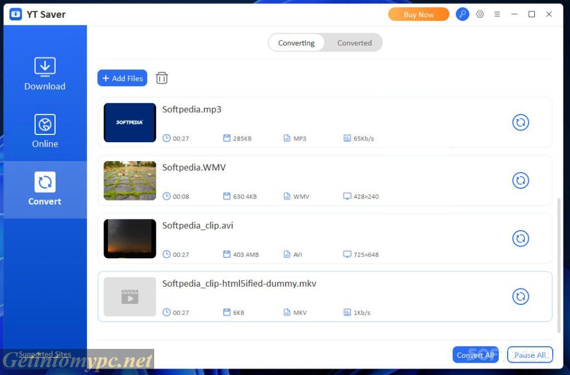Screen dimensions: 570x375
Task: Maximize the YT Saver window
Action: (532, 14)
